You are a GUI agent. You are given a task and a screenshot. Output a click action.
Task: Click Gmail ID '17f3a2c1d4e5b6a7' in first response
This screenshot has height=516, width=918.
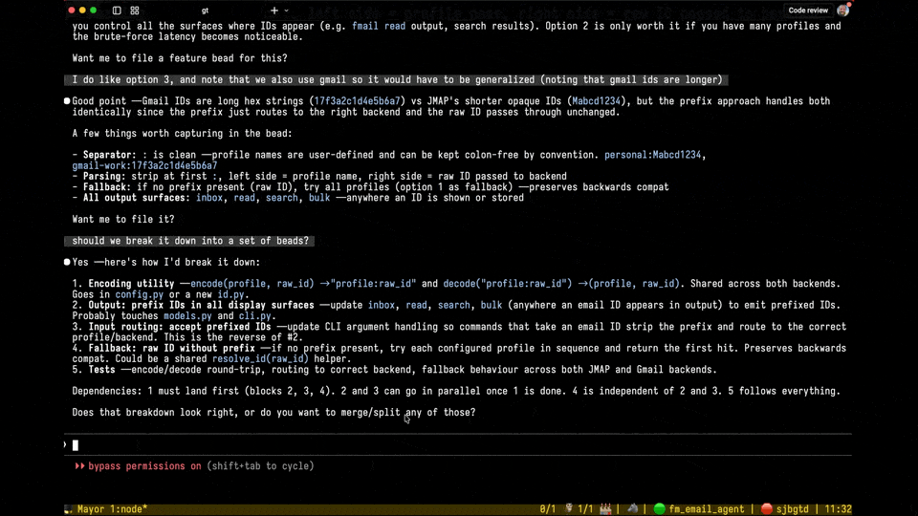point(357,101)
